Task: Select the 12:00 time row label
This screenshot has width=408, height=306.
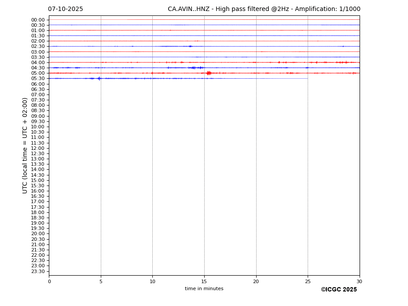Action: (38, 148)
